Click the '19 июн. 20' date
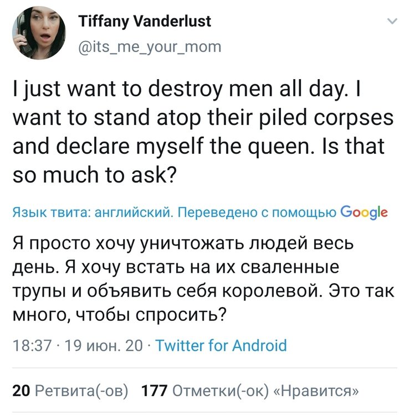 (103, 346)
